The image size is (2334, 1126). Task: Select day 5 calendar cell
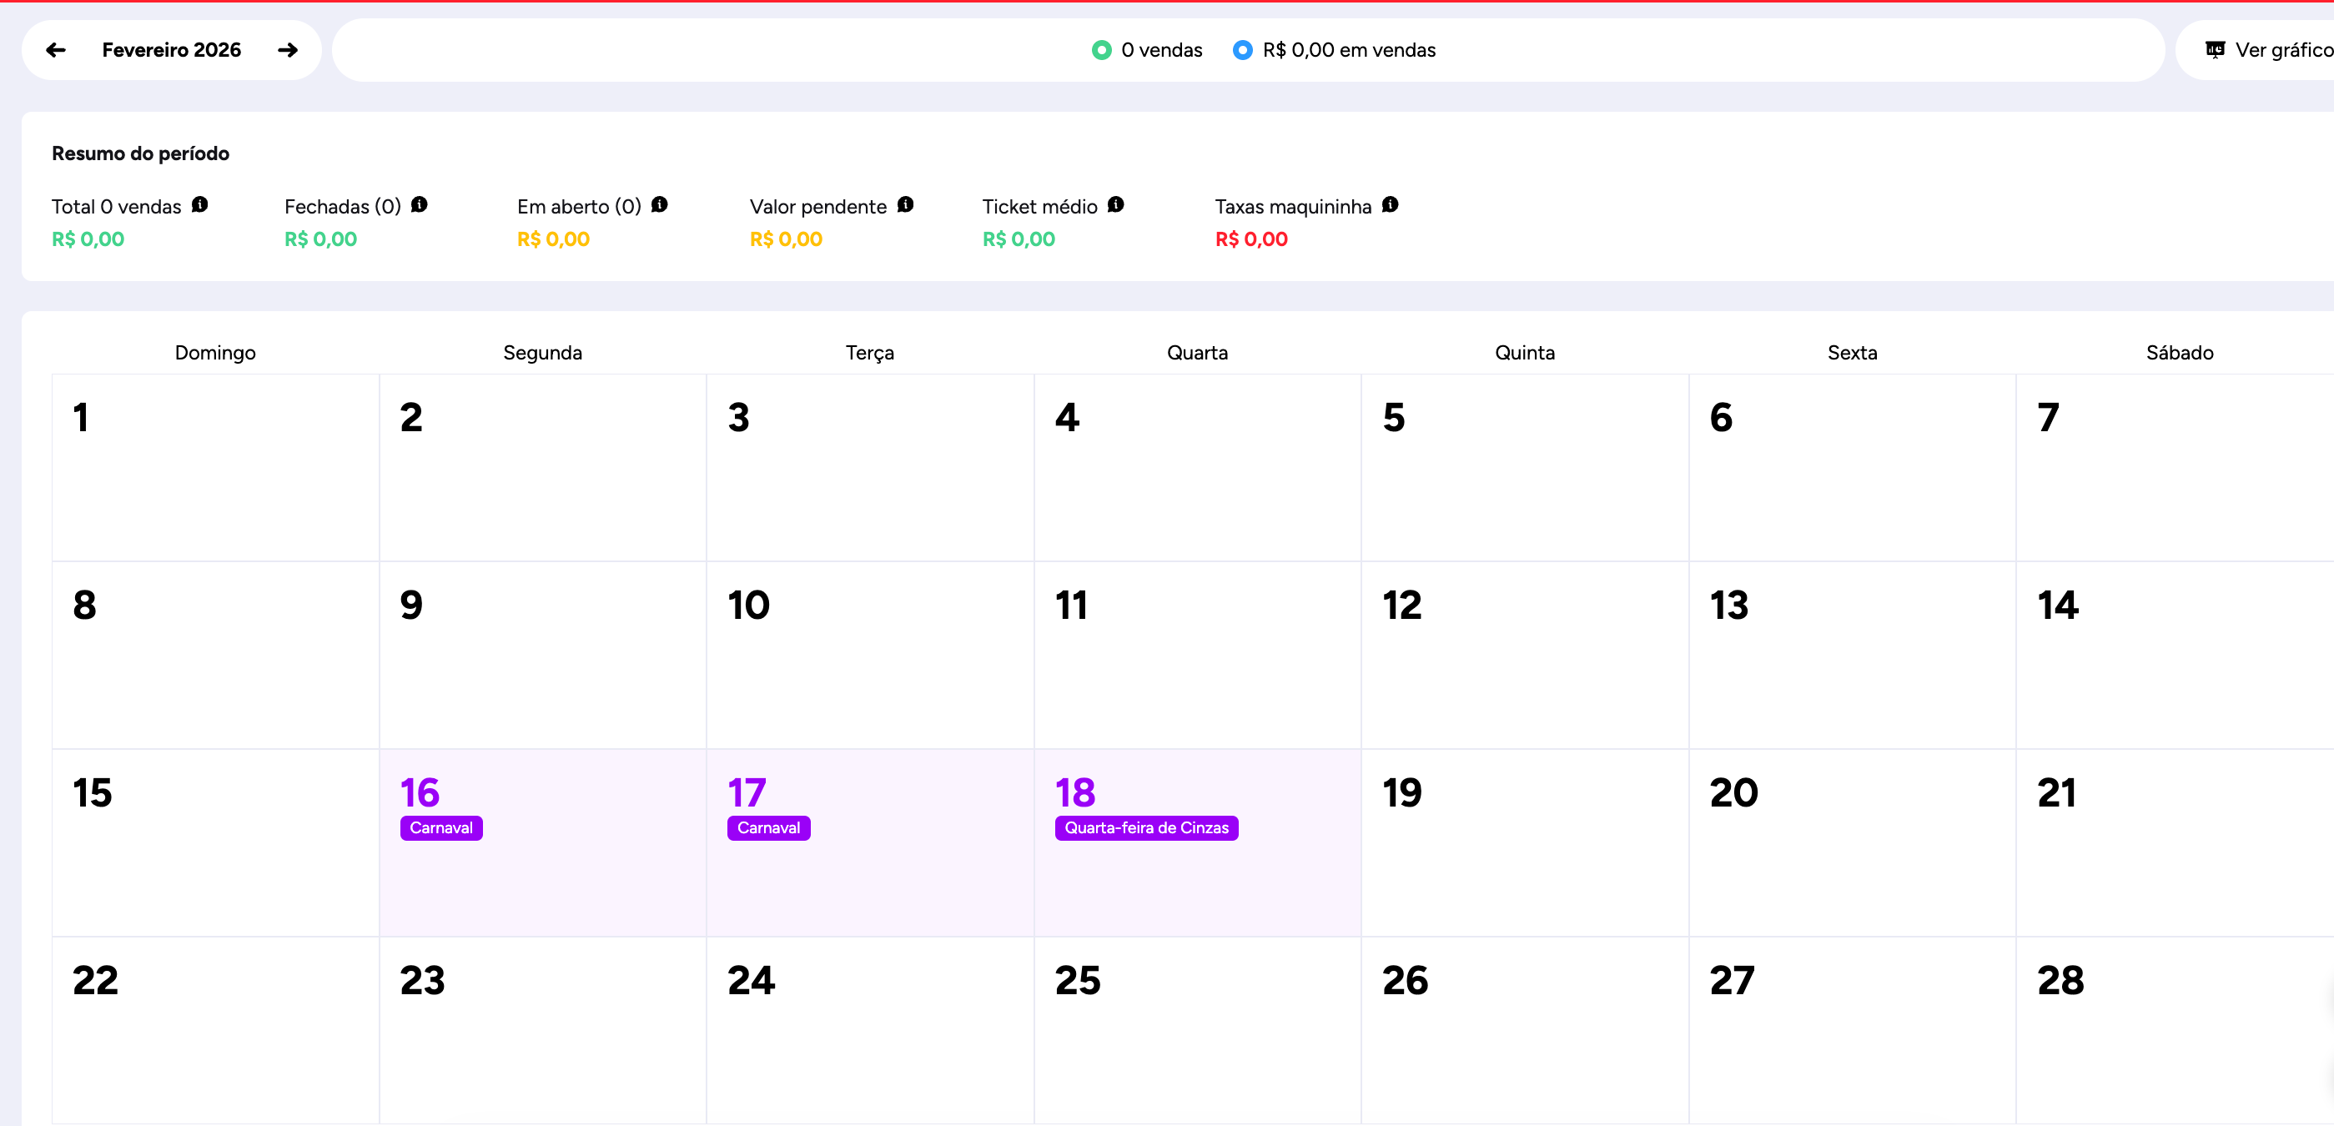coord(1524,466)
